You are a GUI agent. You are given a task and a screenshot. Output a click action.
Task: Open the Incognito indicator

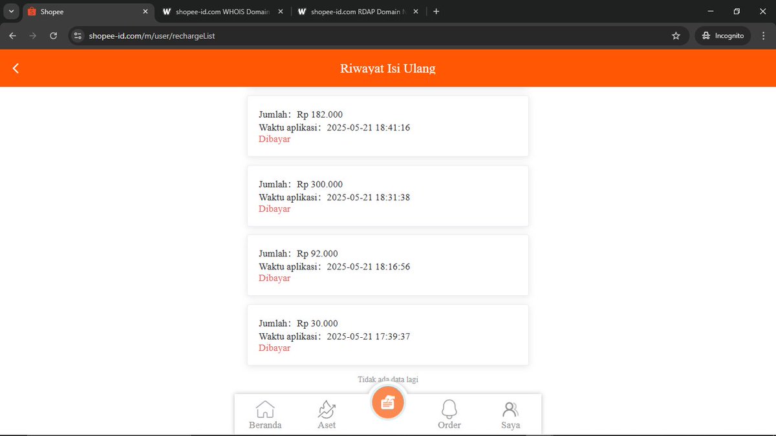pos(723,36)
